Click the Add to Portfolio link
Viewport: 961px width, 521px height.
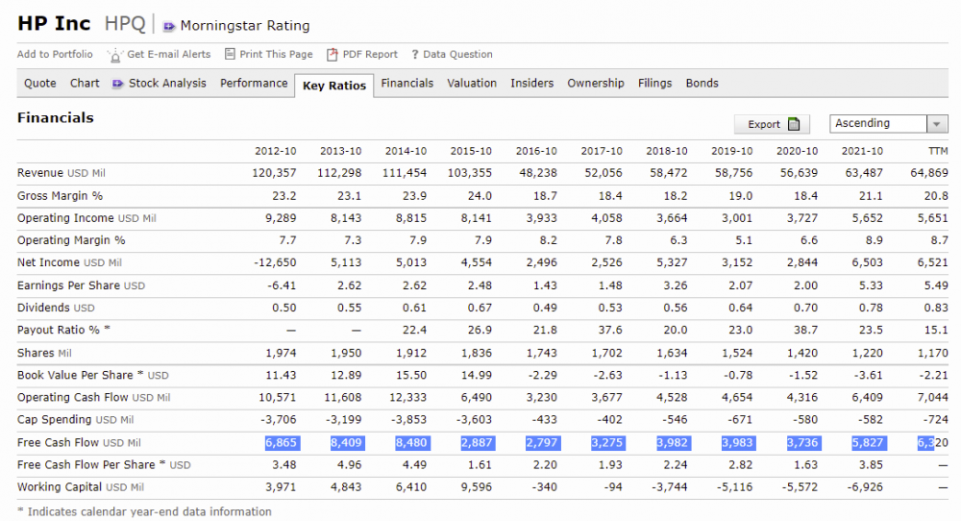55,54
